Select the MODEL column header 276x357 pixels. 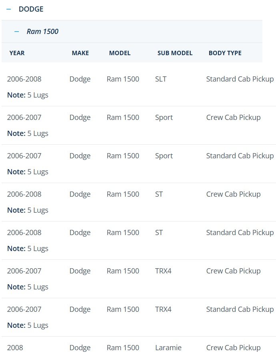[120, 53]
